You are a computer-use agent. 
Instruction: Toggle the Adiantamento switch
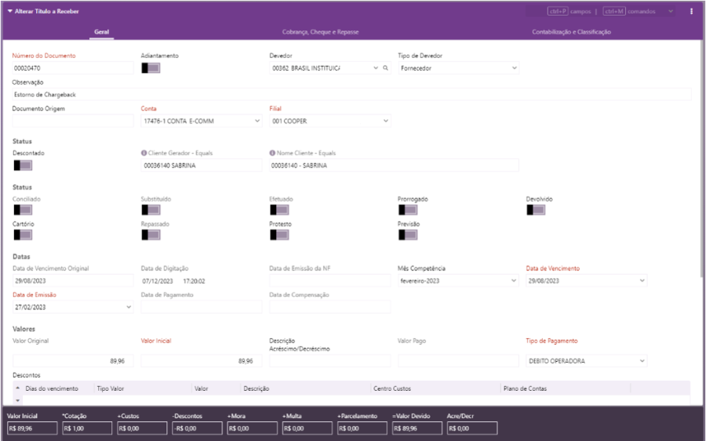tap(151, 68)
